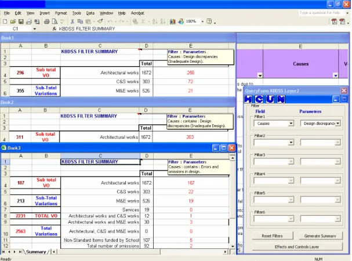Open the Acrobat menu

pos(137,13)
